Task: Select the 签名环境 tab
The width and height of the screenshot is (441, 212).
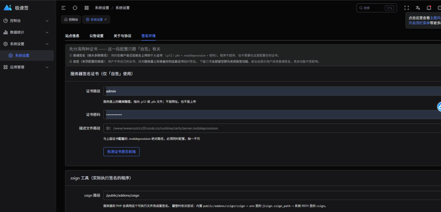Action: pyautogui.click(x=148, y=36)
